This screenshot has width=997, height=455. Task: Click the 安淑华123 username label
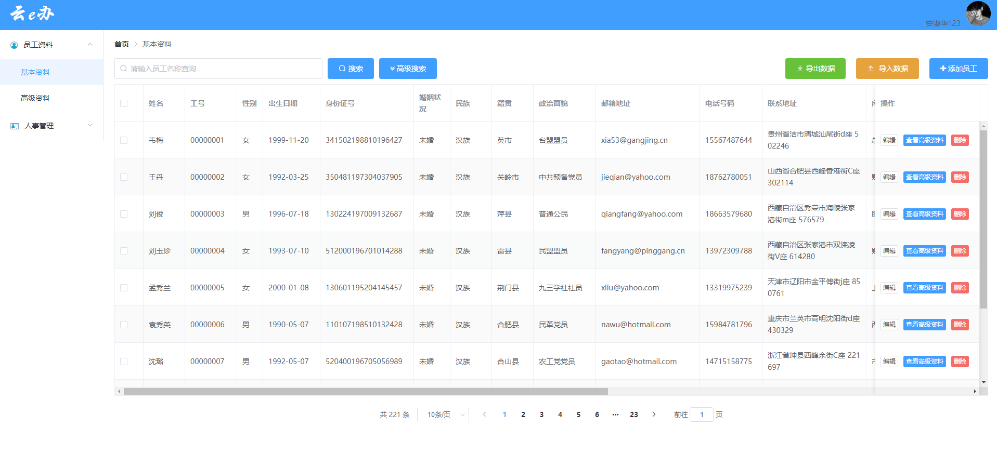click(x=943, y=23)
